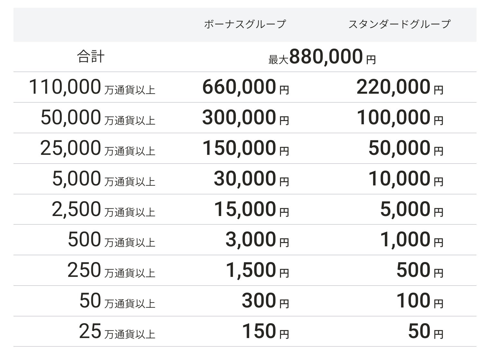Click the ボーナスグループ column header
This screenshot has width=490, height=358.
pos(245,24)
